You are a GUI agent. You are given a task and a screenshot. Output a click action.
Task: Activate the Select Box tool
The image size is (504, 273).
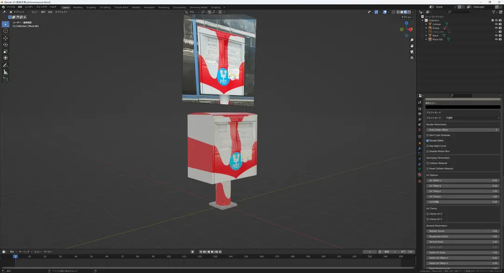coord(6,24)
